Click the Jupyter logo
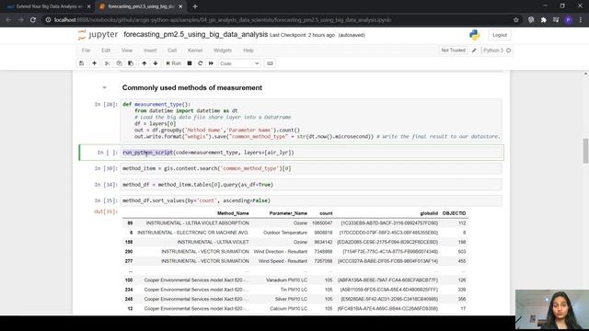Screen dimensions: 589x331 tap(98, 35)
